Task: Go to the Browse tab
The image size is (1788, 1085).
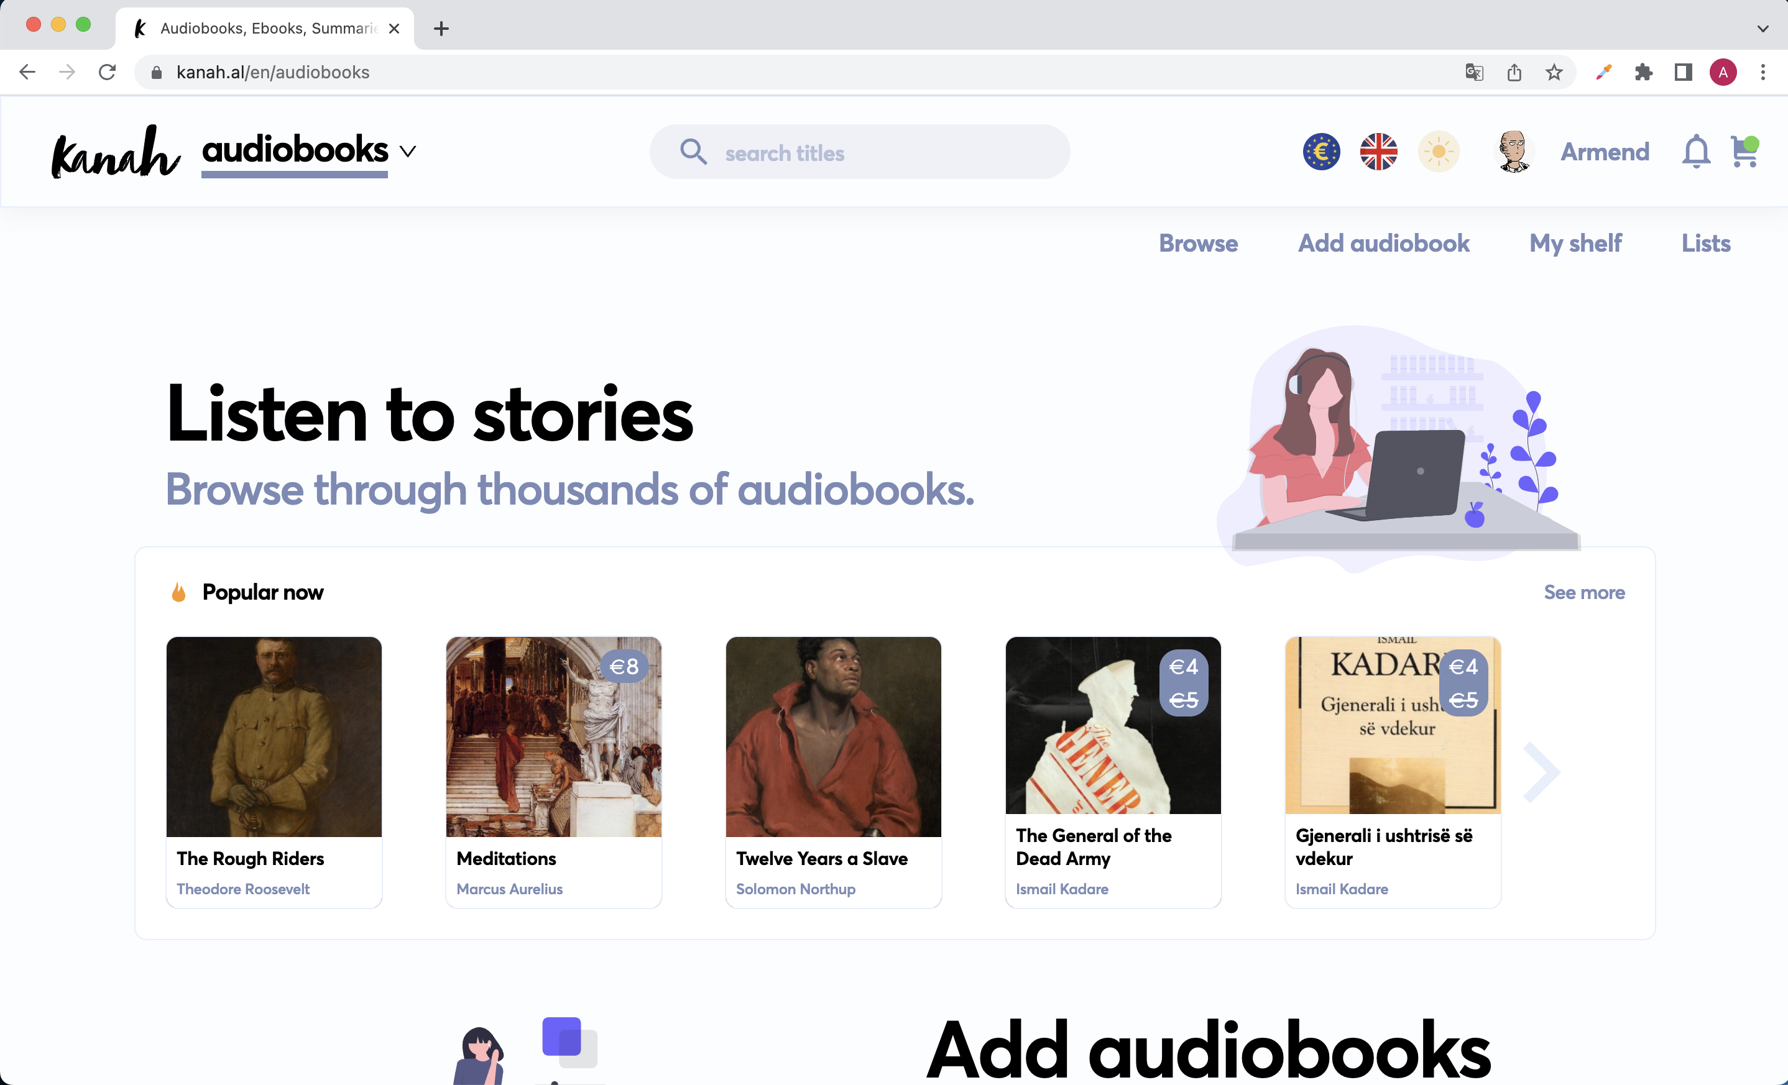Action: point(1198,243)
